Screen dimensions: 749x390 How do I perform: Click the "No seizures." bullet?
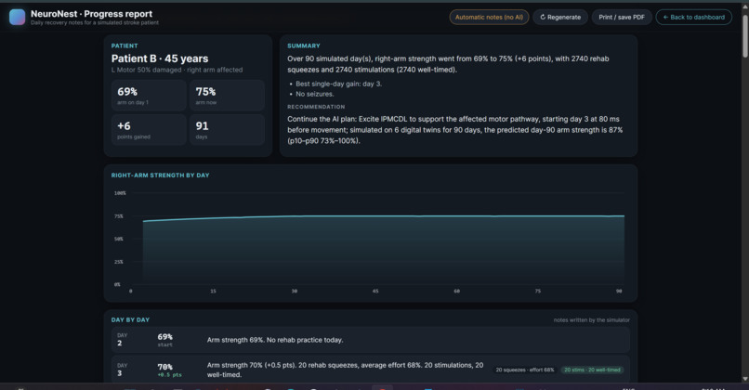314,94
